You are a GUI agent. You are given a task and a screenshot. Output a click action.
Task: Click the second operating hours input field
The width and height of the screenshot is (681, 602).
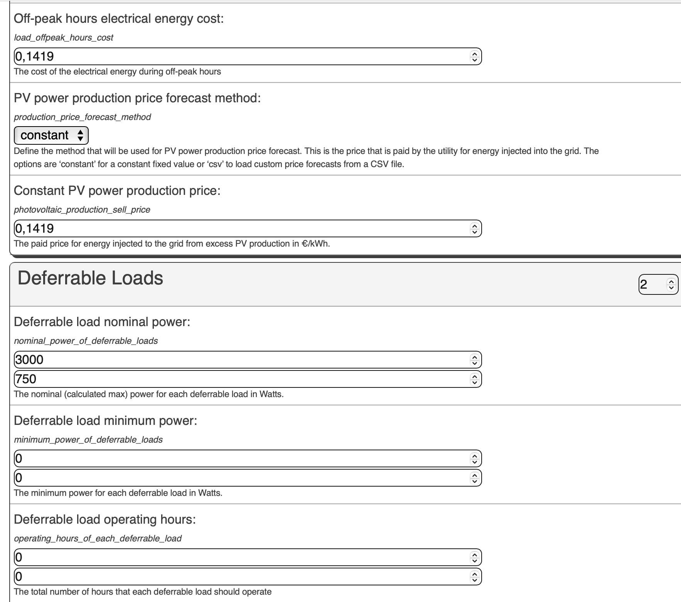[x=248, y=577]
